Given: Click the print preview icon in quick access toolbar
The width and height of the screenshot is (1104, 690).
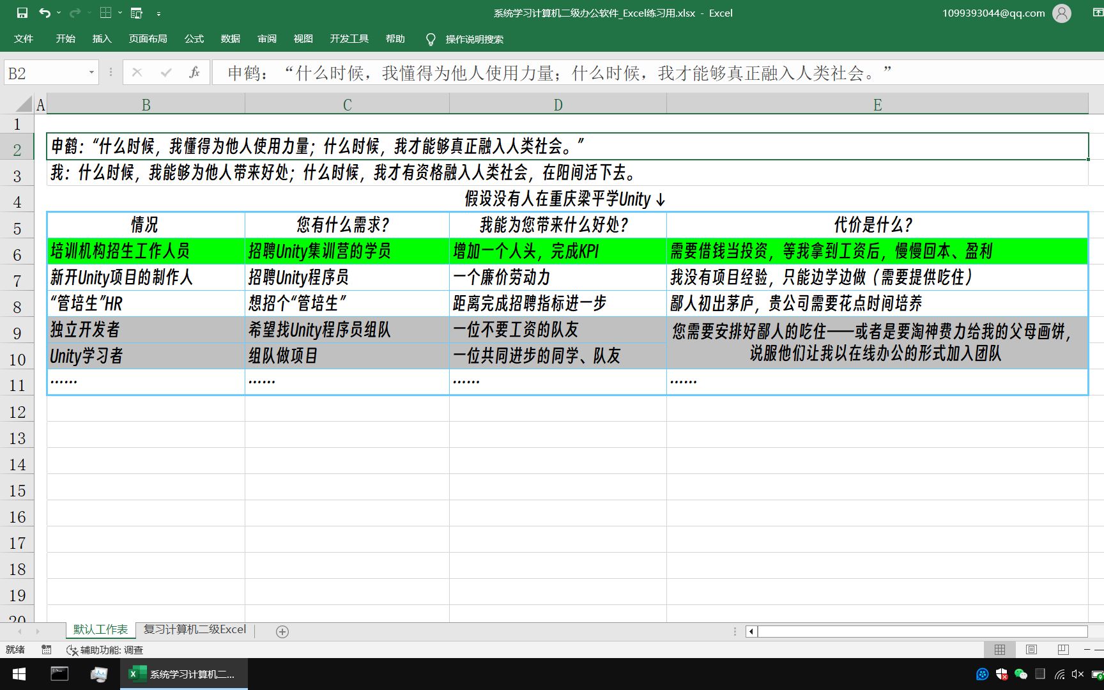Looking at the screenshot, I should click(x=136, y=13).
